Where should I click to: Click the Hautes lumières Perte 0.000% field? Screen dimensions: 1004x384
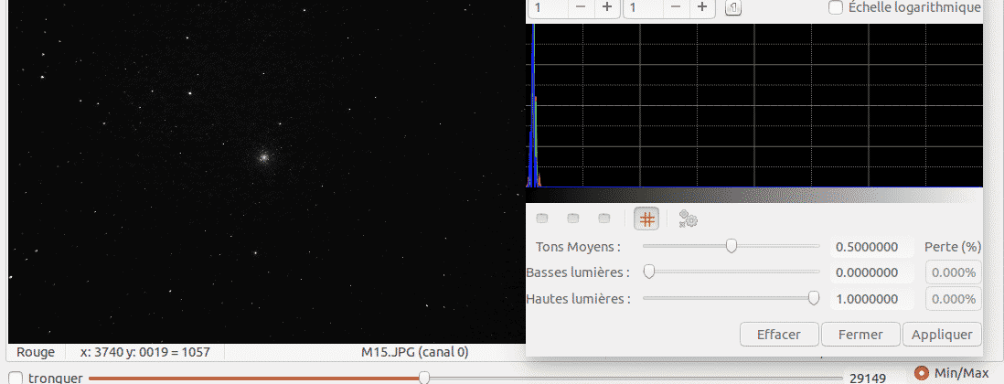(954, 299)
